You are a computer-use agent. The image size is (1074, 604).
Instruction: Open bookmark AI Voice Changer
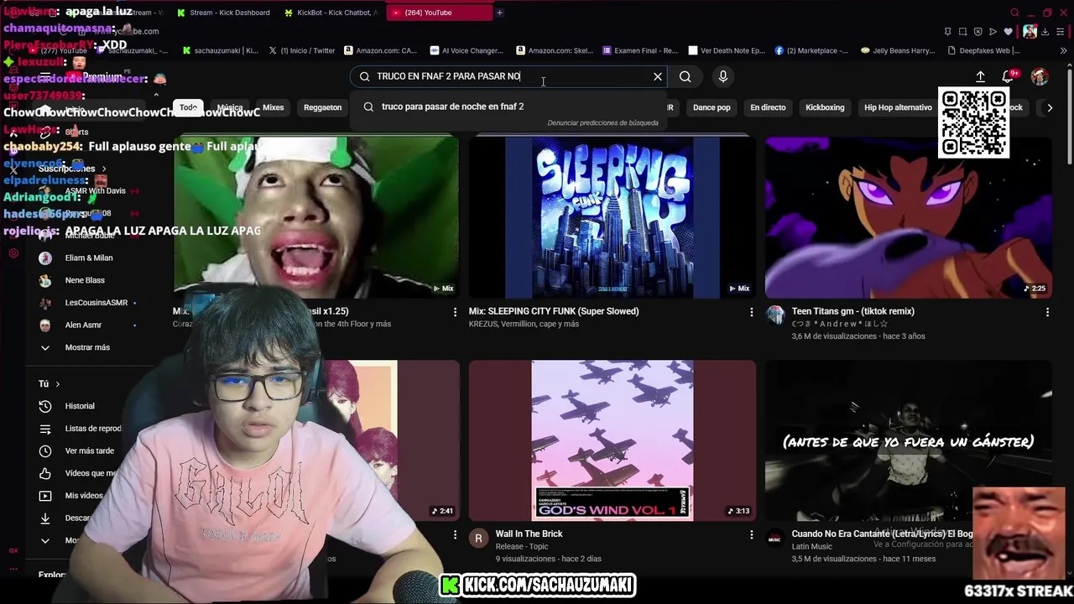coord(467,50)
